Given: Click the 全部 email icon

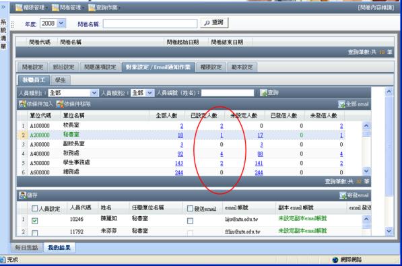Looking at the screenshot, I should [x=341, y=104].
